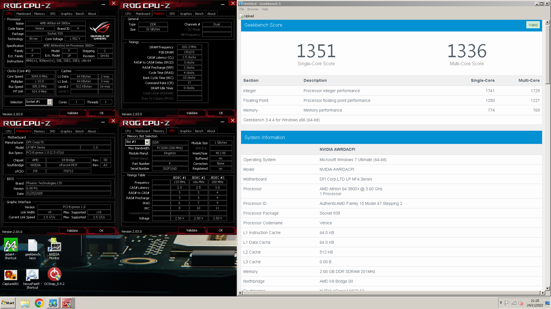The height and width of the screenshot is (309, 551).
Task: Show hidden system tray icons arrow
Action: pyautogui.click(x=501, y=303)
